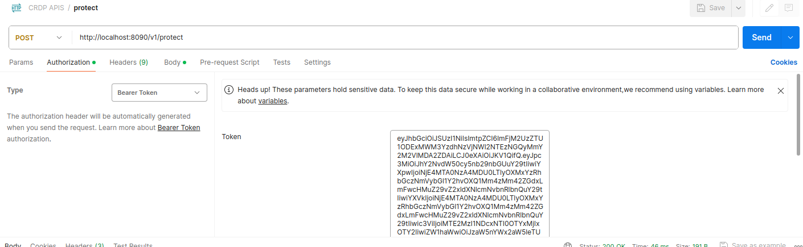Click the HTTP request type icon
Screen dimensions: 803x247
point(17,8)
